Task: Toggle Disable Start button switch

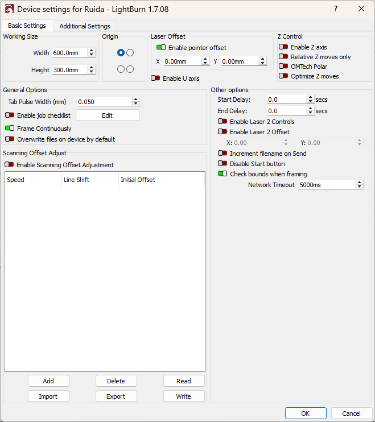Action: [222, 163]
